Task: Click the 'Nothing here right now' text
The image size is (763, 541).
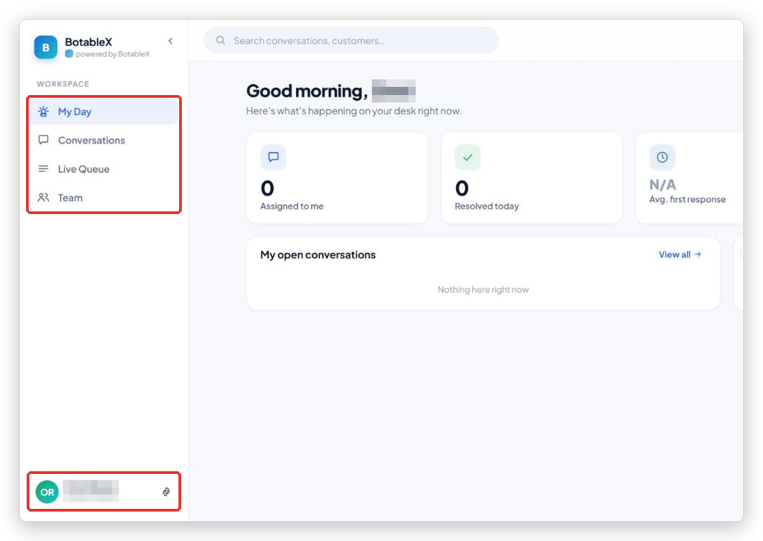Action: 483,290
